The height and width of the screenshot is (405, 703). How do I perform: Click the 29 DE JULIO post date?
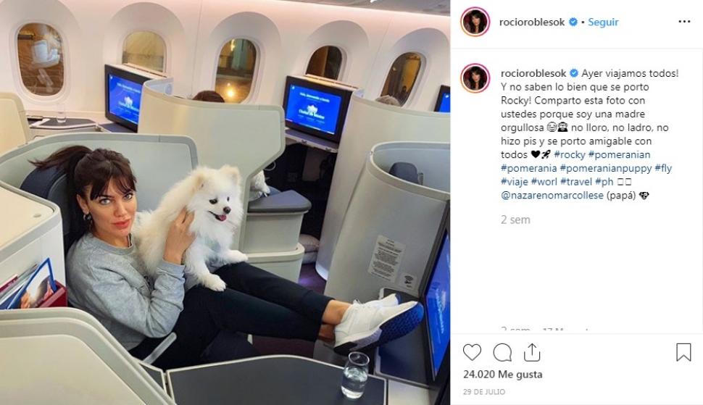484,391
